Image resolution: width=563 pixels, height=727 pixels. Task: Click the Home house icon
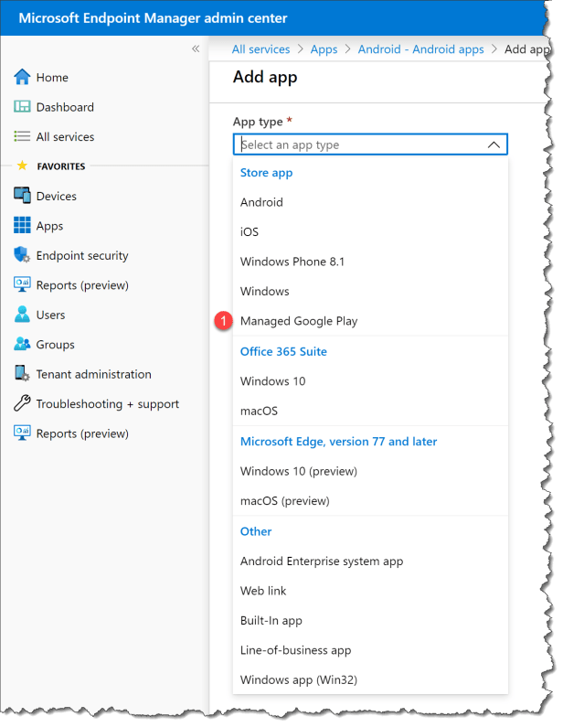(x=22, y=77)
